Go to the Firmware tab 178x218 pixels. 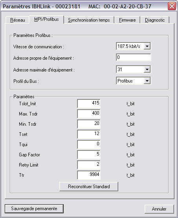(x=127, y=20)
